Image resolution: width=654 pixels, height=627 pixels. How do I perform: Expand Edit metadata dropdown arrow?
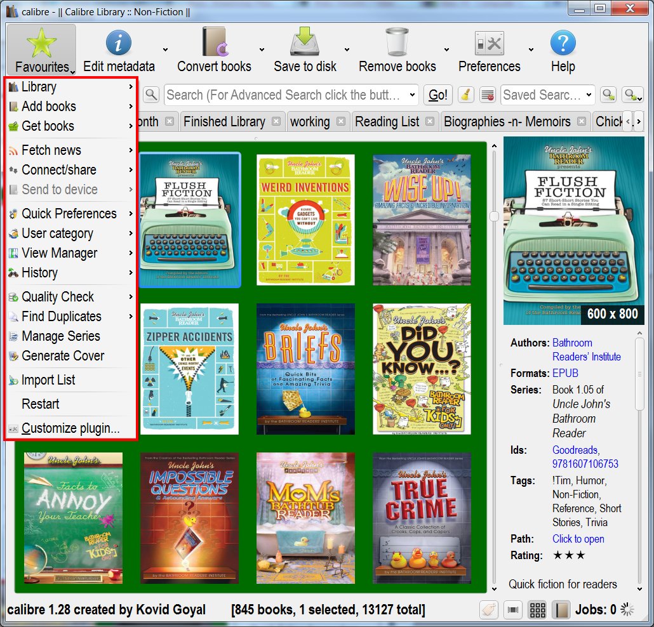(165, 49)
